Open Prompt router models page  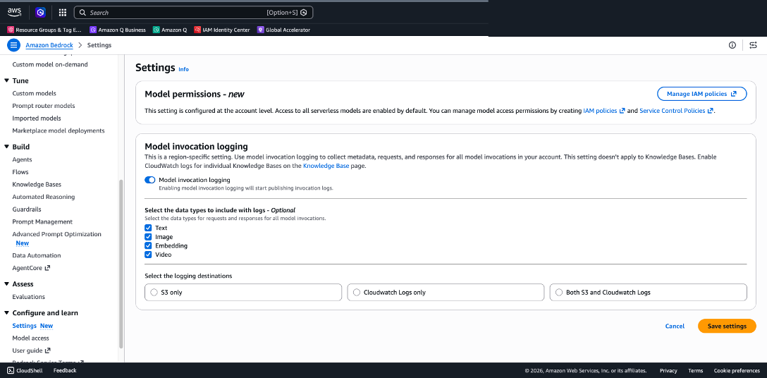click(44, 106)
